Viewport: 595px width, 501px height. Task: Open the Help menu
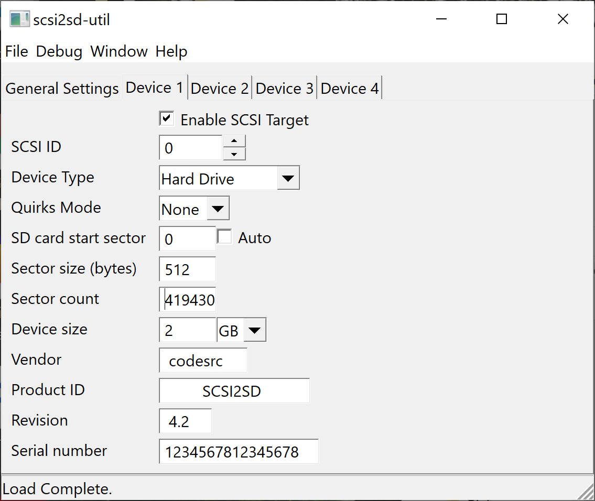(171, 51)
